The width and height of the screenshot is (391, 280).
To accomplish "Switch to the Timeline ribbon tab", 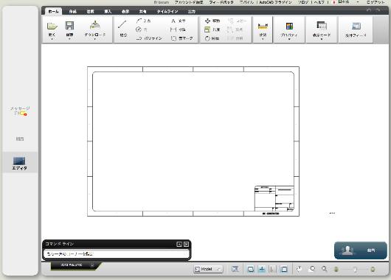I will (167, 12).
